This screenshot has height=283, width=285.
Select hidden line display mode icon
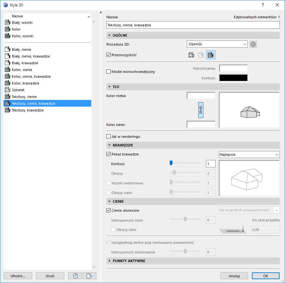coord(201,55)
